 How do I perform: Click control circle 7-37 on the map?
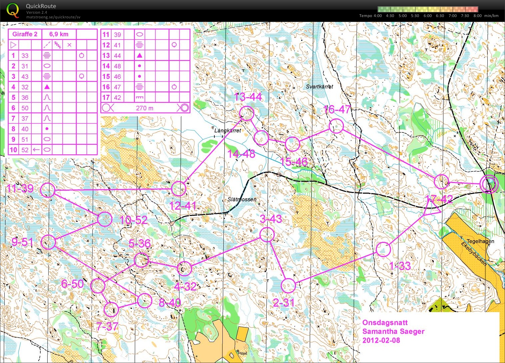coord(111,309)
